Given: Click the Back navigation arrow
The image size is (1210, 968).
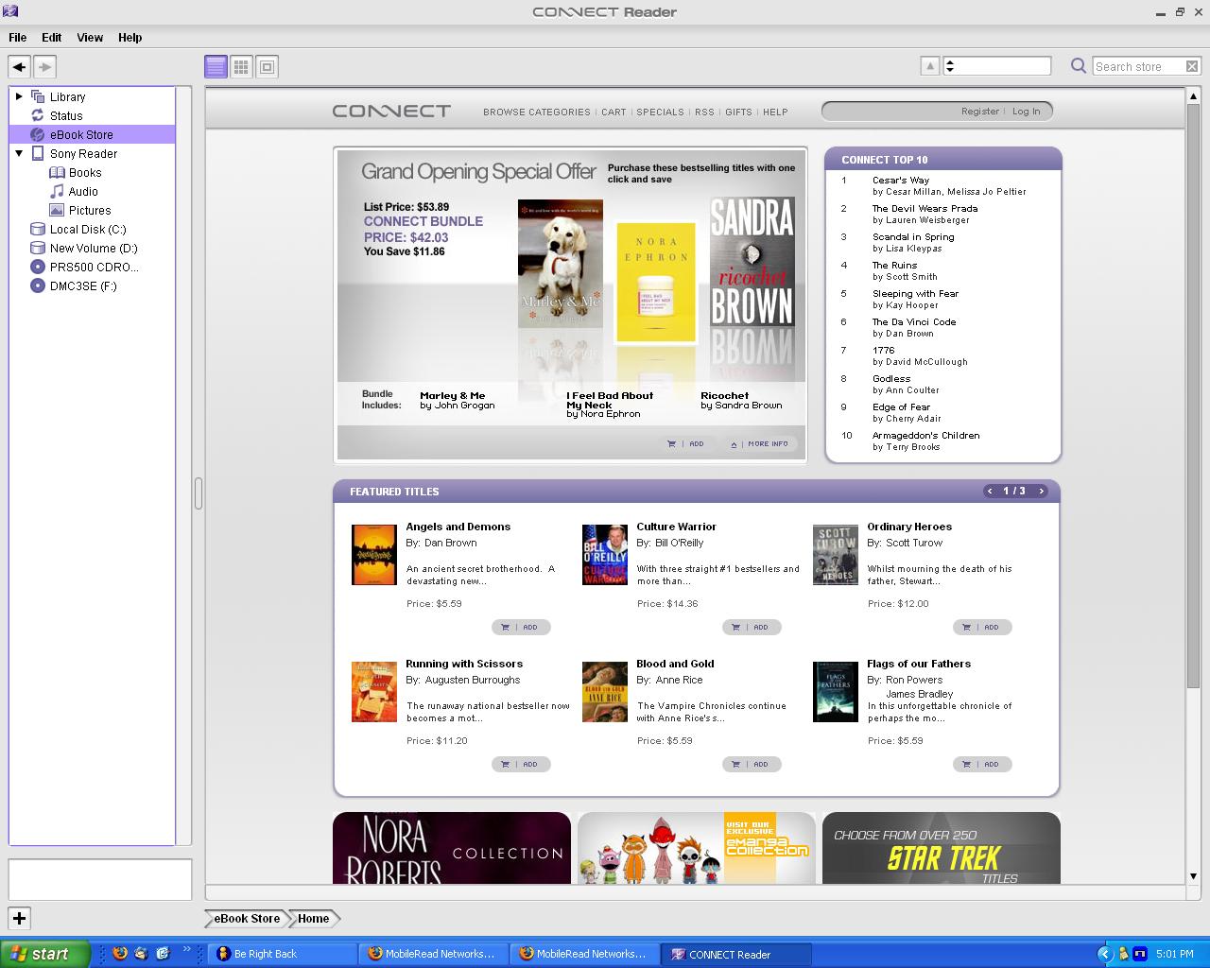Looking at the screenshot, I should click(x=19, y=66).
